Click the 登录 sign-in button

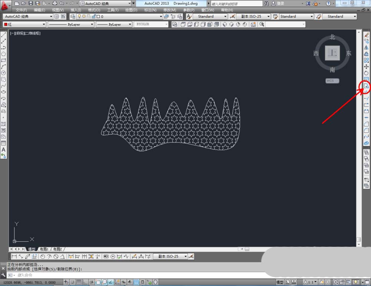tap(280, 3)
